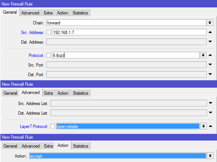Screen dimensions: 217x162
Task: Open the Layer7 Protocol dropdown
Action: 203,126
